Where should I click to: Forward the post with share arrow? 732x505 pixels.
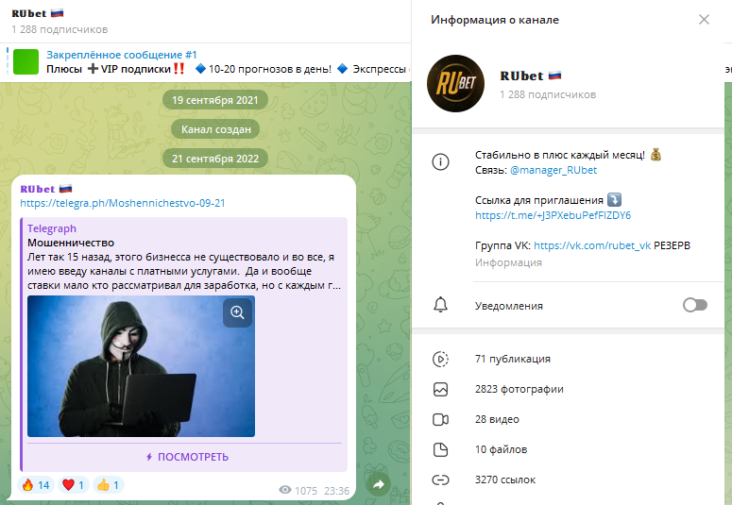click(378, 484)
